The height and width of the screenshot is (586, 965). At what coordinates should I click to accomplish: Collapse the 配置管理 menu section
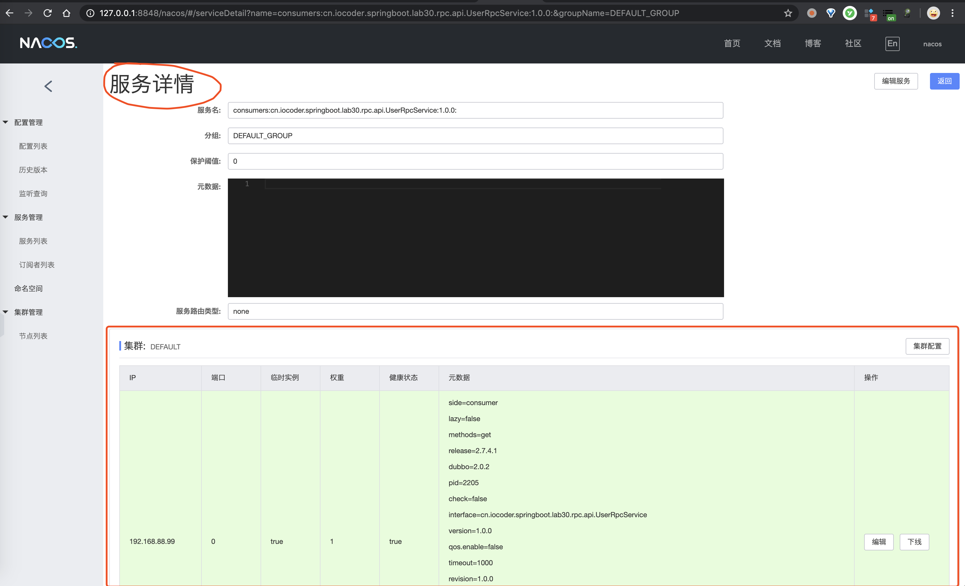coord(5,122)
